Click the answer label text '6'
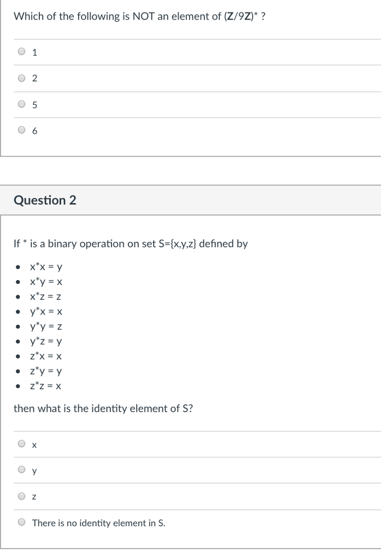 (34, 130)
